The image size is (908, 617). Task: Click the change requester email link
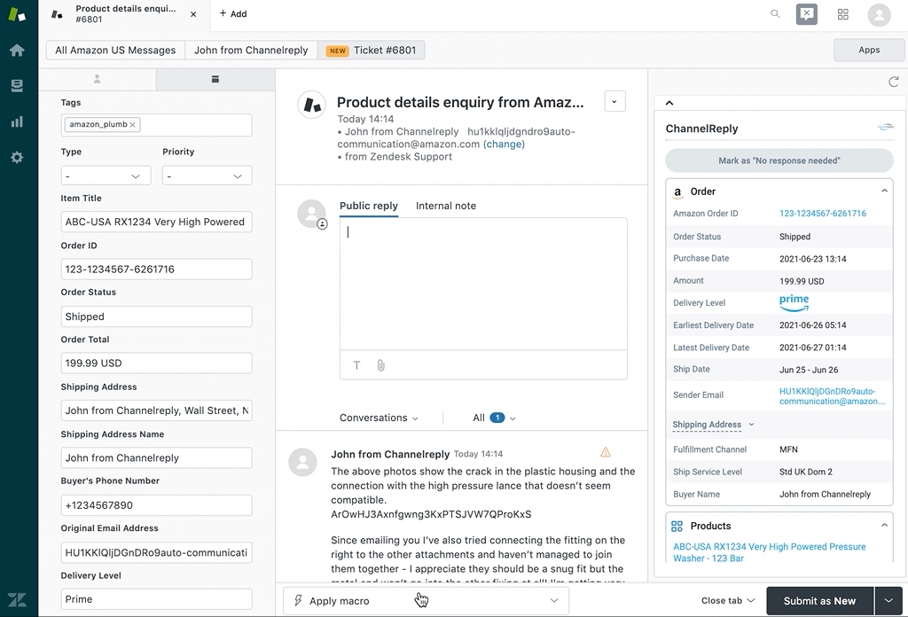(x=504, y=144)
